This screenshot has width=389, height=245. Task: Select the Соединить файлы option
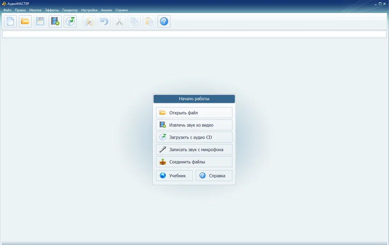point(194,162)
